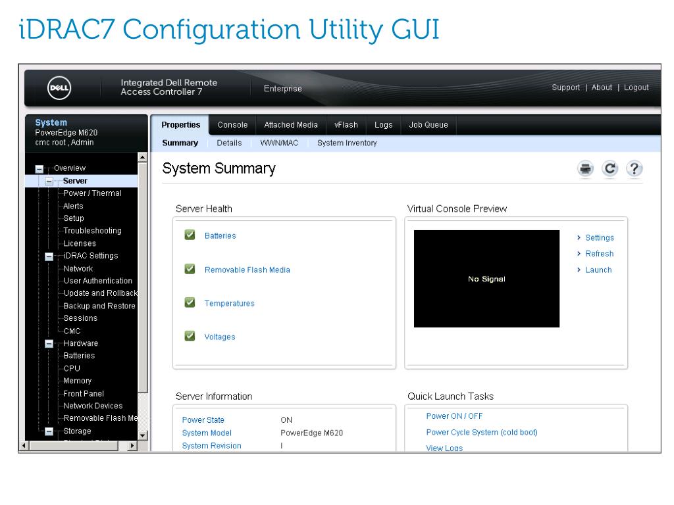Open the Support link
The image size is (674, 505).
pos(565,87)
